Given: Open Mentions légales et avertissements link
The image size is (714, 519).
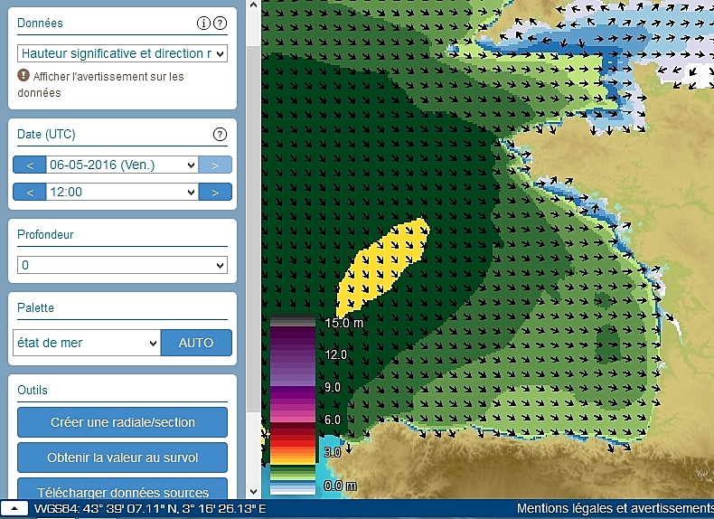Looking at the screenshot, I should point(615,508).
